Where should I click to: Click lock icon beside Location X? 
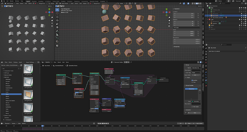(198, 14)
